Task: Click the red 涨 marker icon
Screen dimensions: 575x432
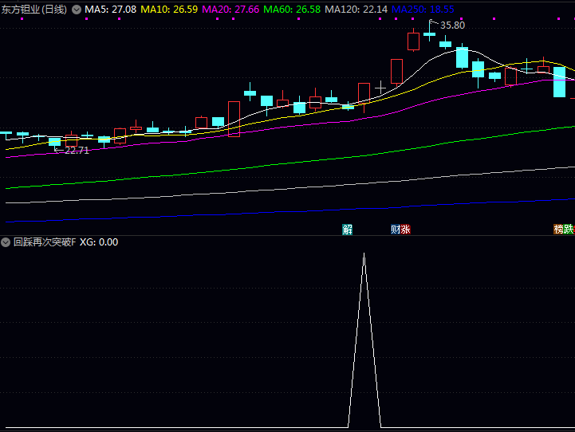Action: click(x=406, y=230)
